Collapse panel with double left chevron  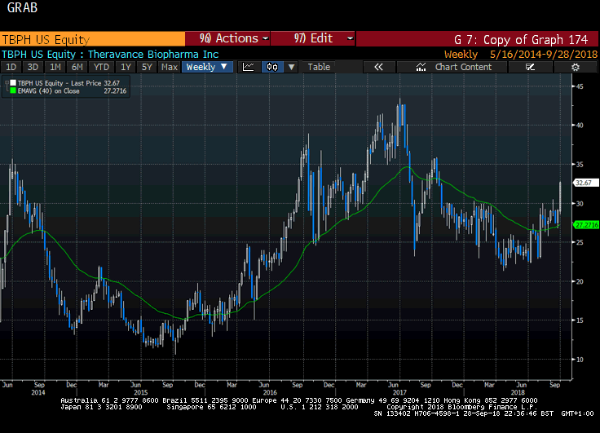pos(378,67)
